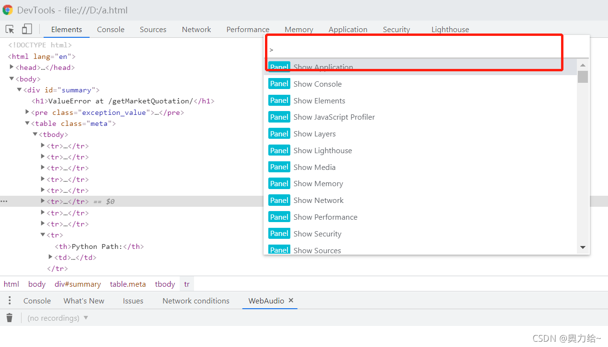Click scrollbar down arrow in command menu
Image resolution: width=608 pixels, height=347 pixels.
coord(583,247)
